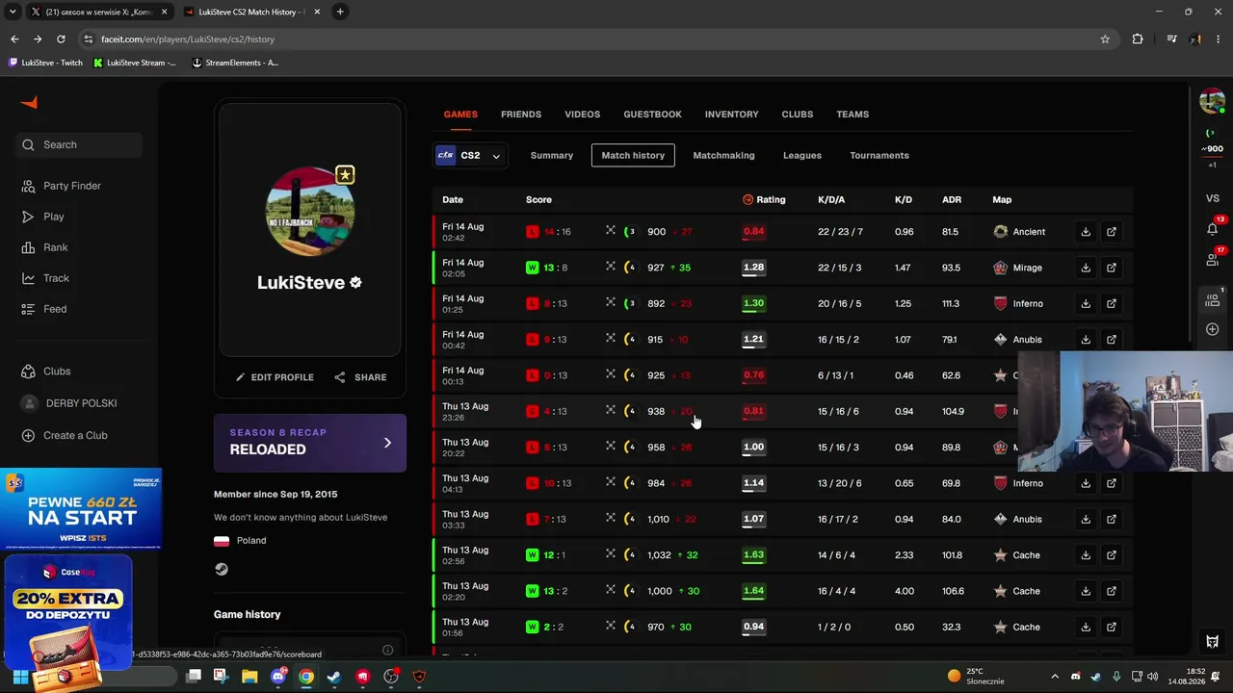The image size is (1233, 693).
Task: Select the Summary sub-tab
Action: click(552, 155)
